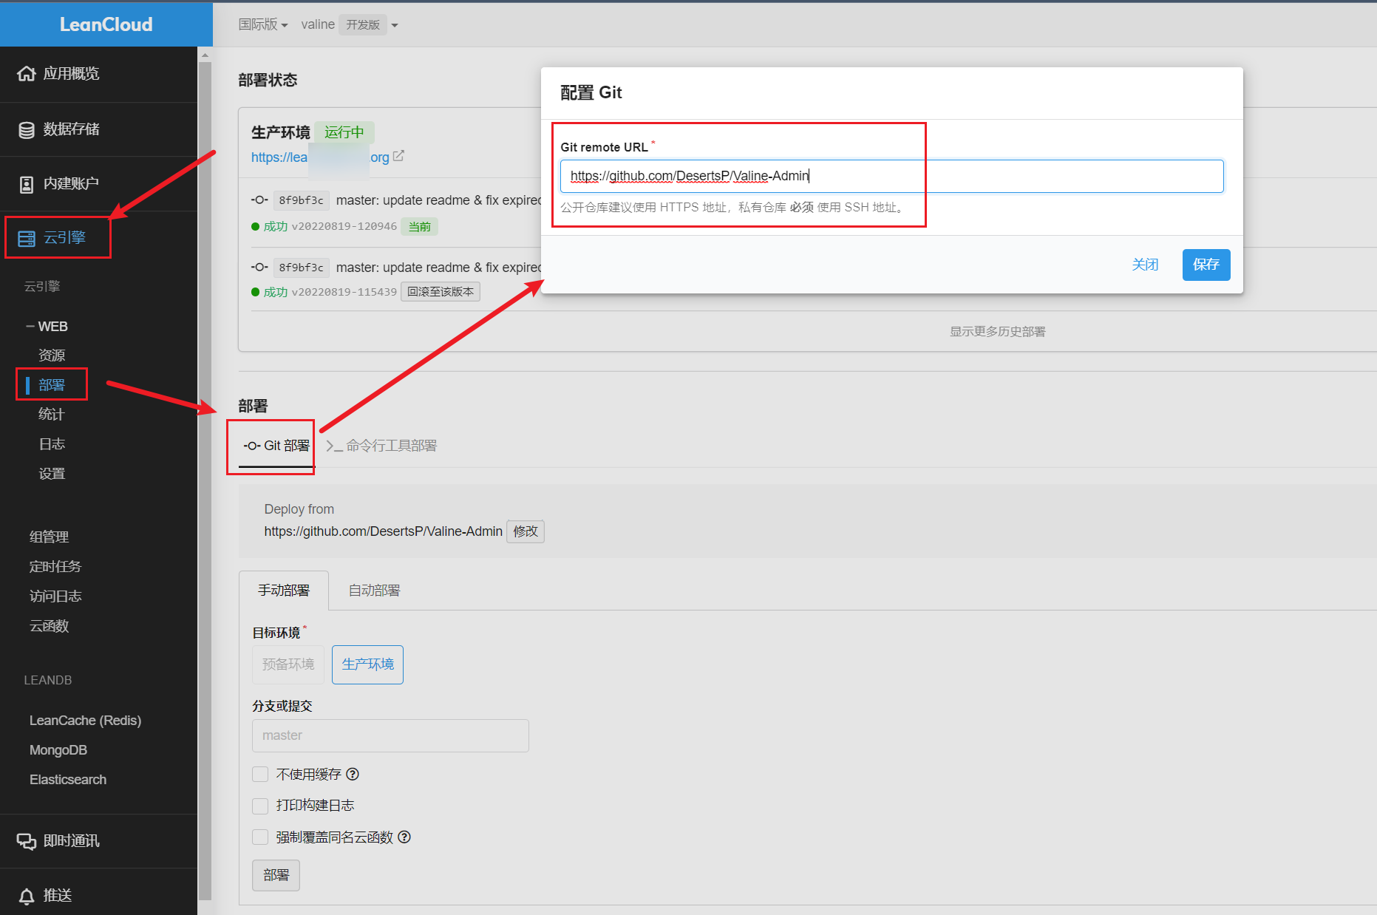Open 定时任务 in the sidebar

click(x=55, y=567)
